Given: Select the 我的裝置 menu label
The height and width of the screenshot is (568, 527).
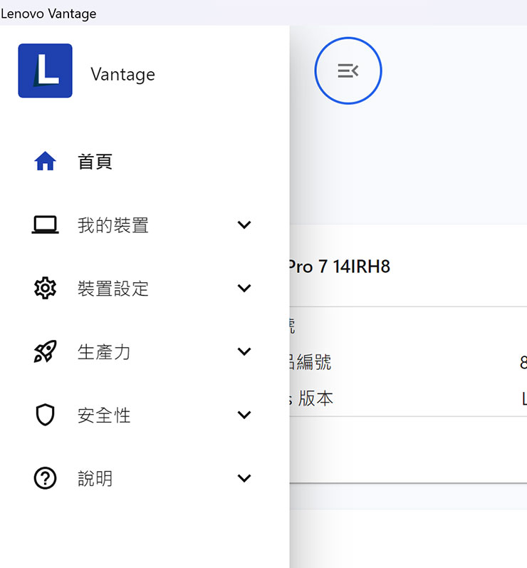Looking at the screenshot, I should (x=113, y=225).
